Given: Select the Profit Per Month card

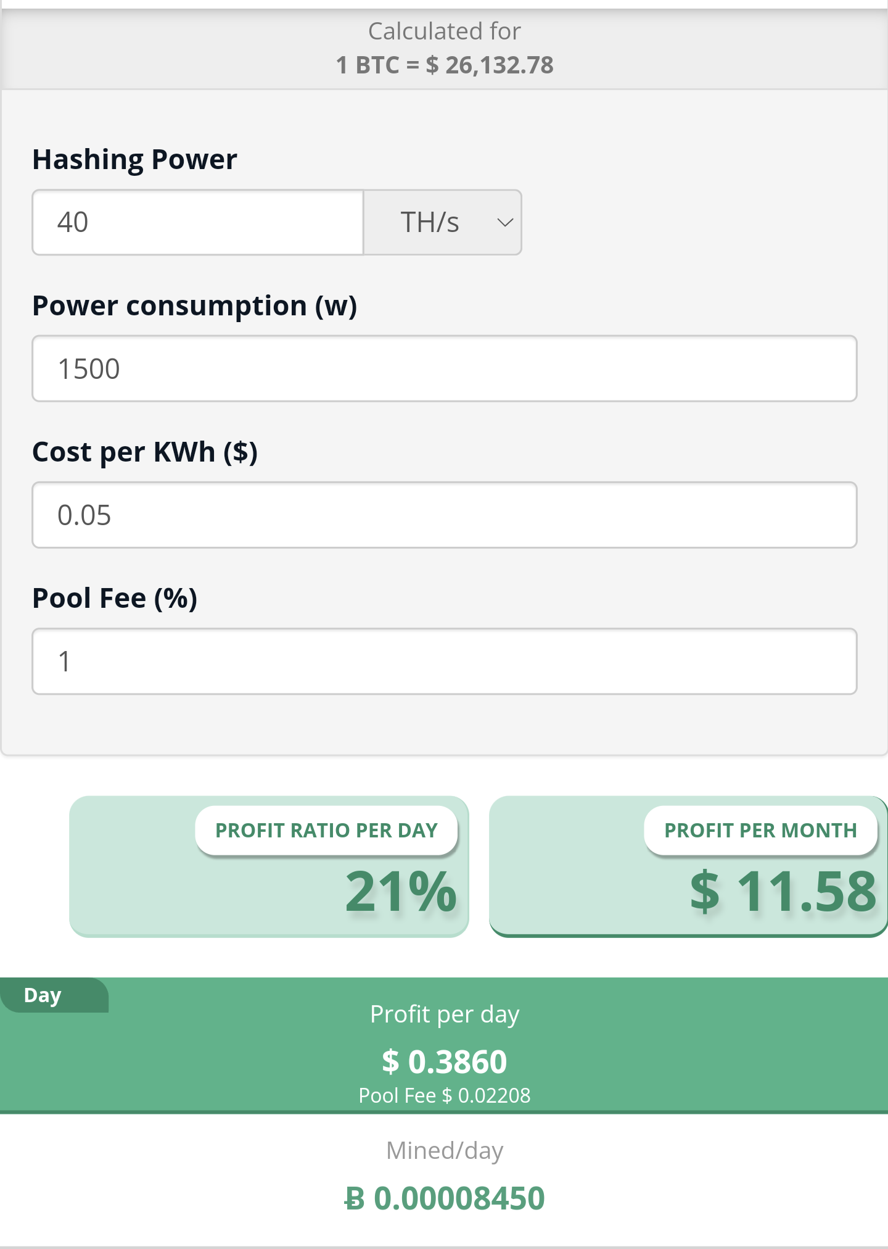Looking at the screenshot, I should pos(688,866).
